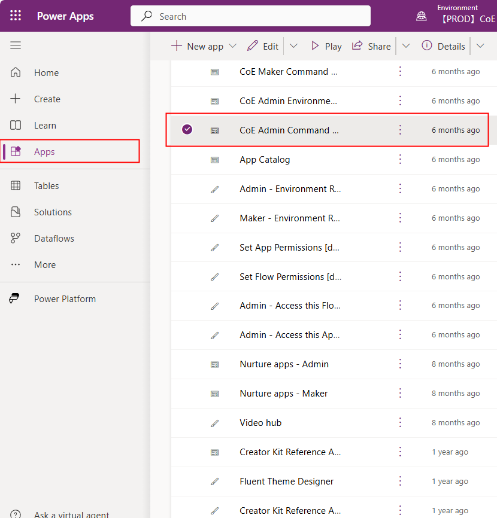Open more options for Admin - Access this Flo...
Image resolution: width=497 pixels, height=518 pixels.
tap(400, 306)
